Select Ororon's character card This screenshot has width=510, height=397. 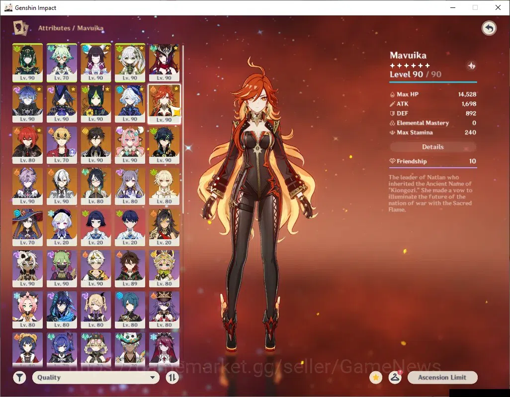click(x=62, y=310)
